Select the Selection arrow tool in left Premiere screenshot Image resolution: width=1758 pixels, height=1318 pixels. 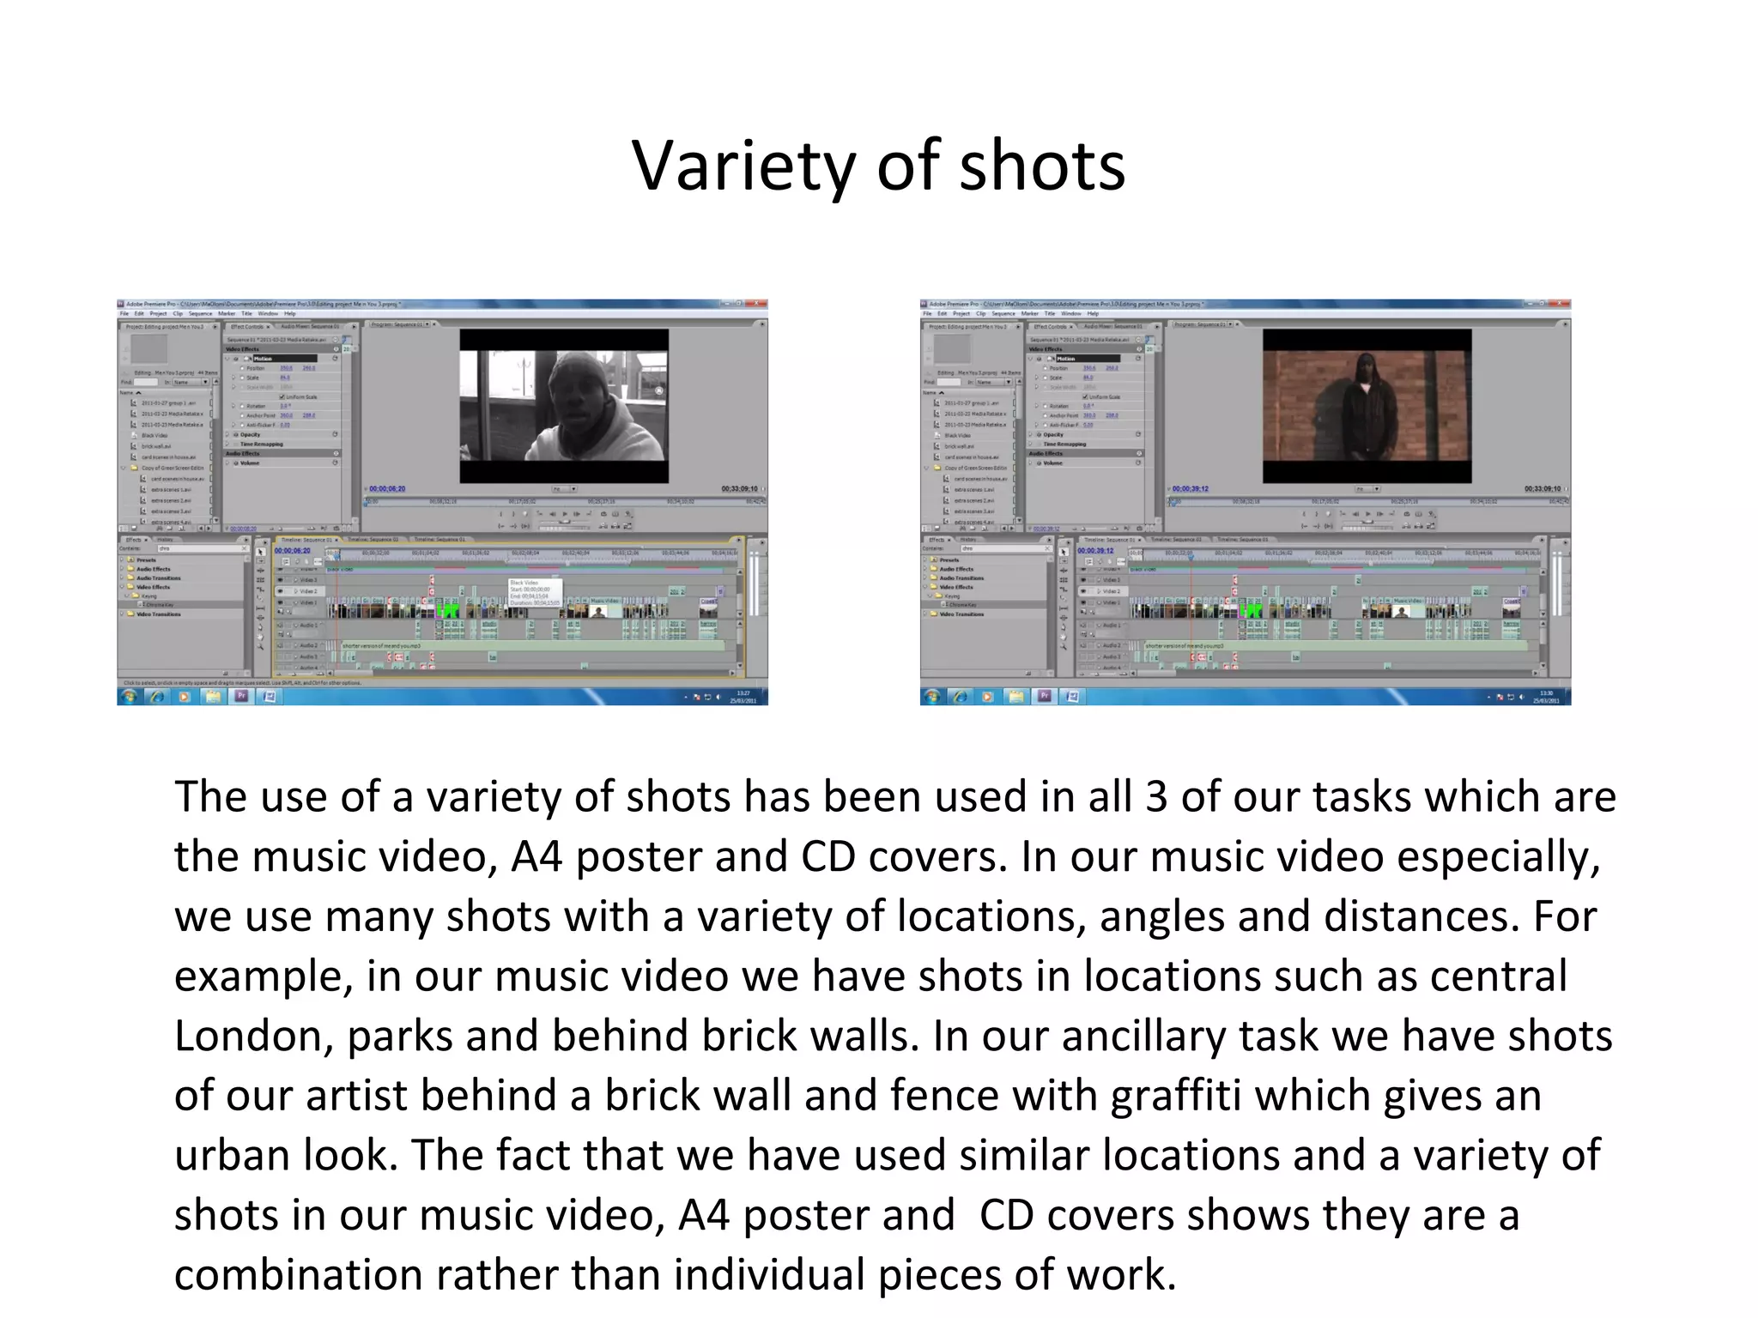260,552
